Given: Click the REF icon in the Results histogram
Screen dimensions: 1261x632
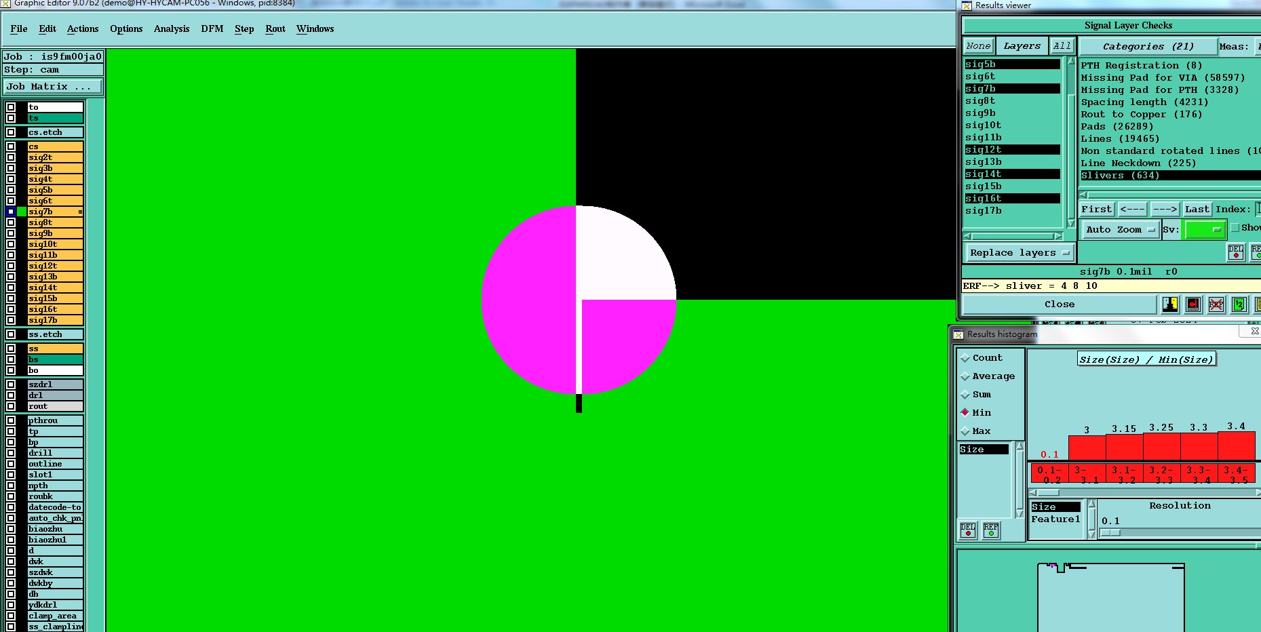Looking at the screenshot, I should (x=991, y=530).
